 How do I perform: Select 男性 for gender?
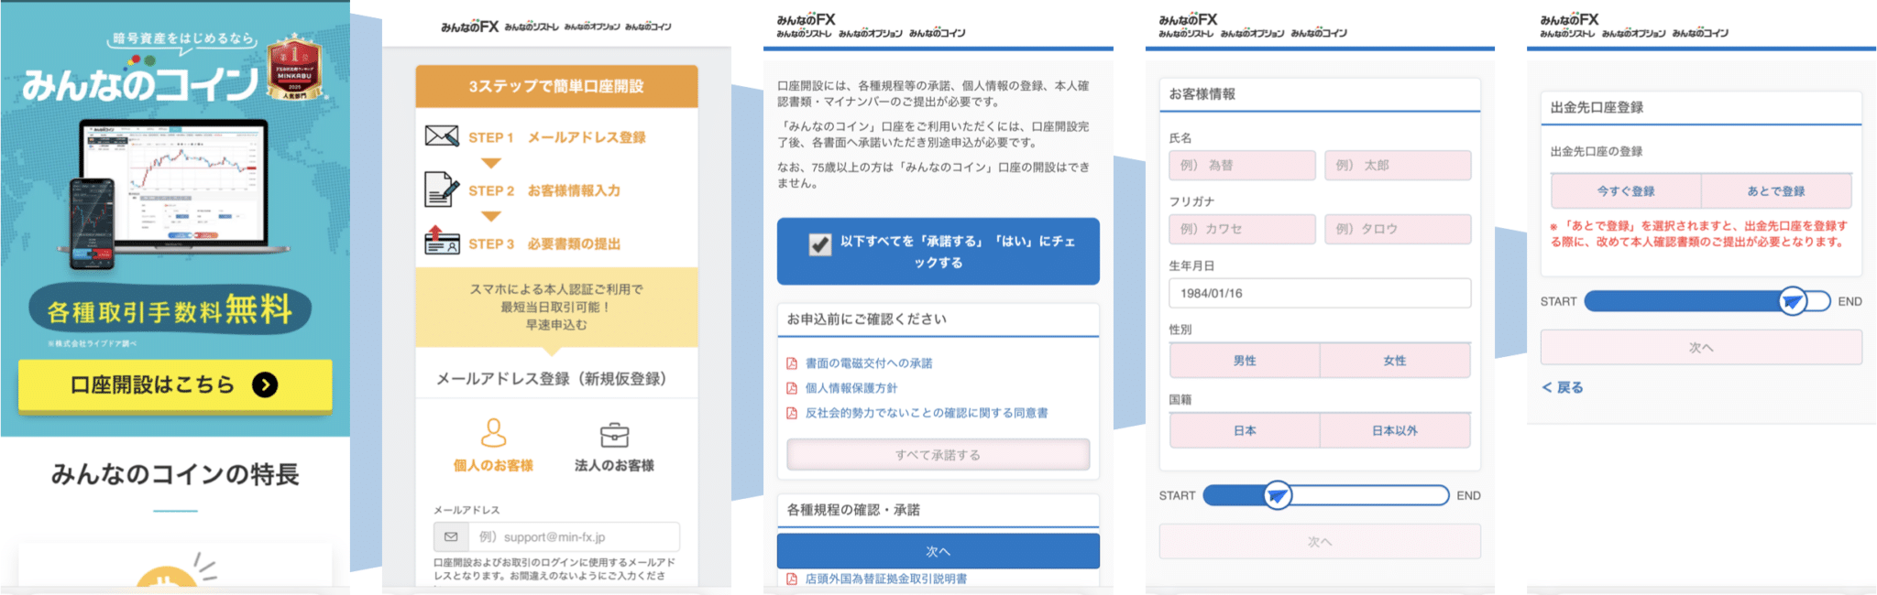click(1245, 361)
